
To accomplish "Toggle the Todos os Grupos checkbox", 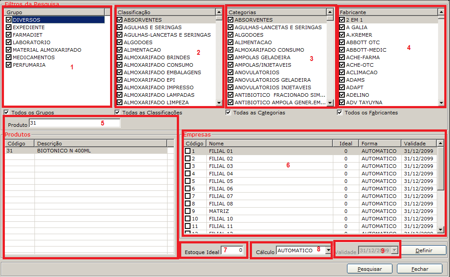I will tap(6, 112).
